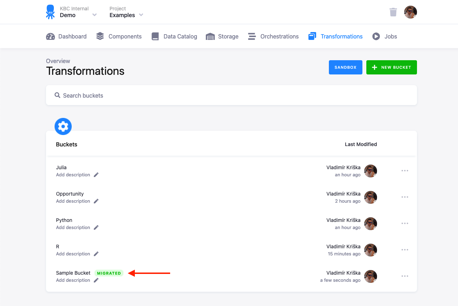Click the Components stack icon

point(100,36)
